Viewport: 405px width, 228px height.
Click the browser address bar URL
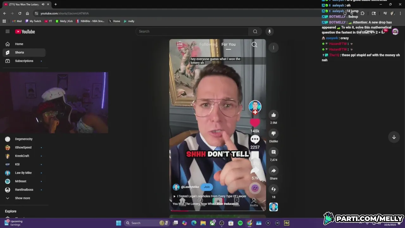coord(65,13)
